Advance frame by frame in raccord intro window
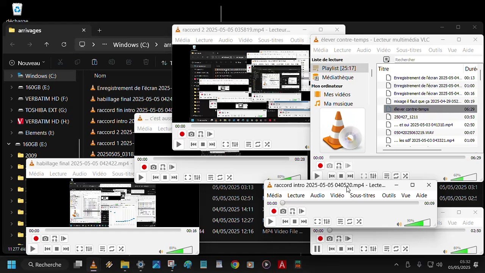The height and width of the screenshot is (273, 485). 302,211
